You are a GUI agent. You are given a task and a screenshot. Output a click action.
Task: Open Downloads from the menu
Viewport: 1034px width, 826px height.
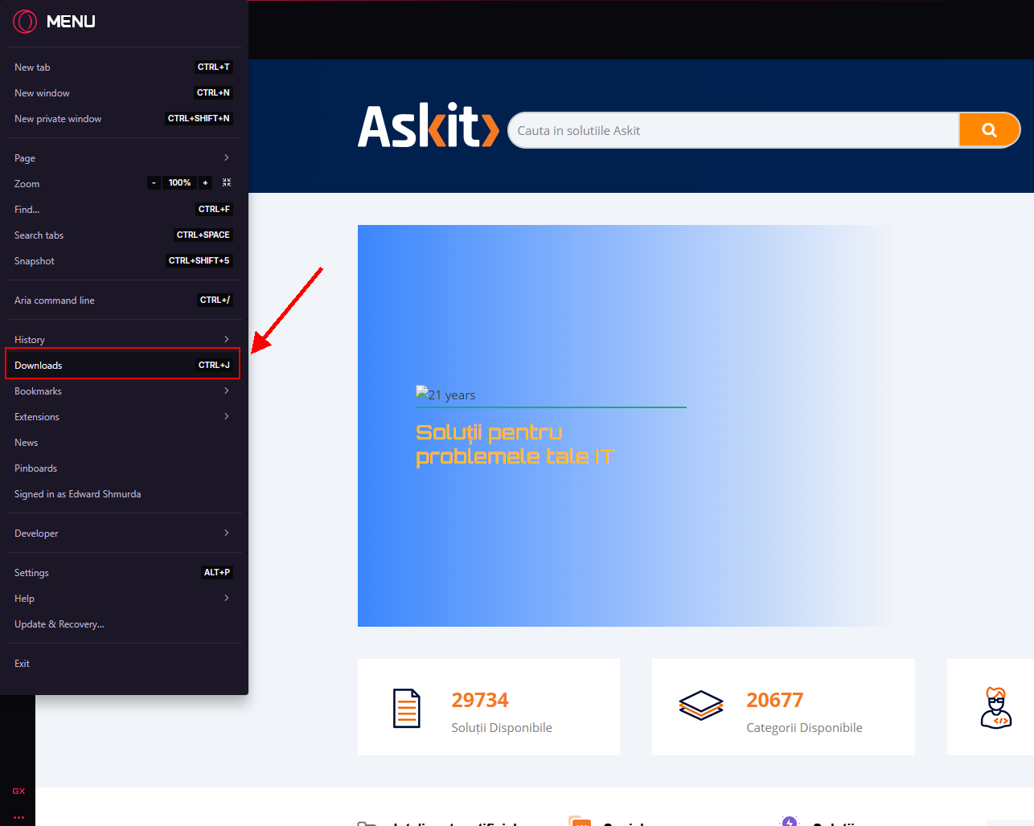(122, 366)
